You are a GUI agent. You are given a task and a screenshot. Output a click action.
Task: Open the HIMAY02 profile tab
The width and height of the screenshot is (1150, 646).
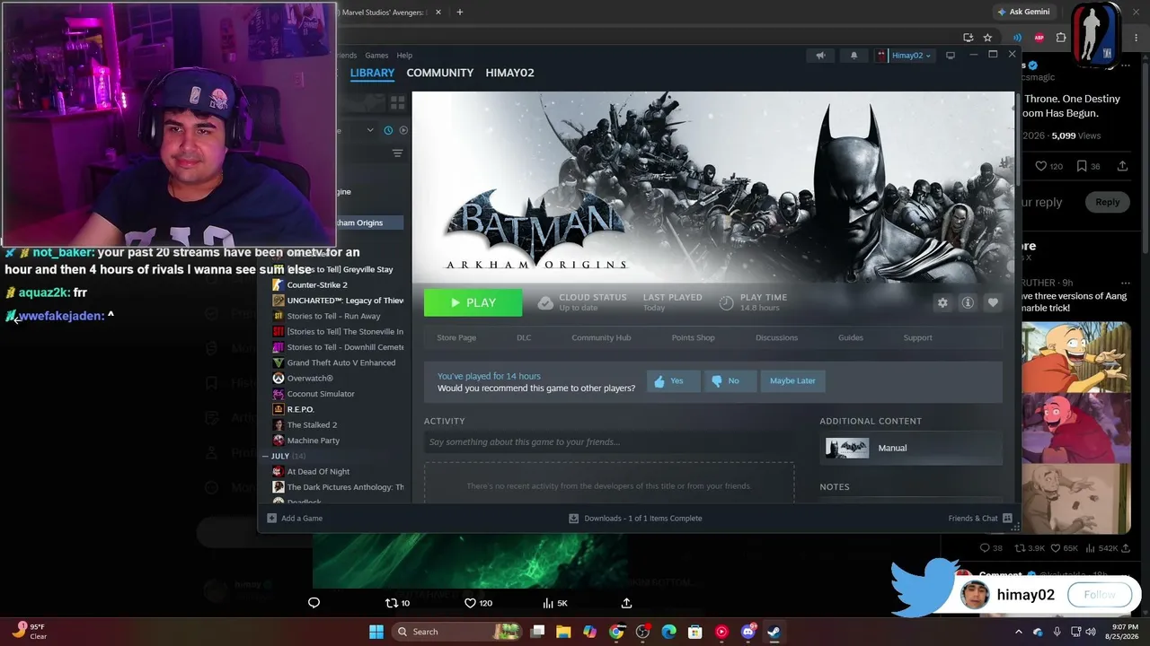click(x=509, y=73)
